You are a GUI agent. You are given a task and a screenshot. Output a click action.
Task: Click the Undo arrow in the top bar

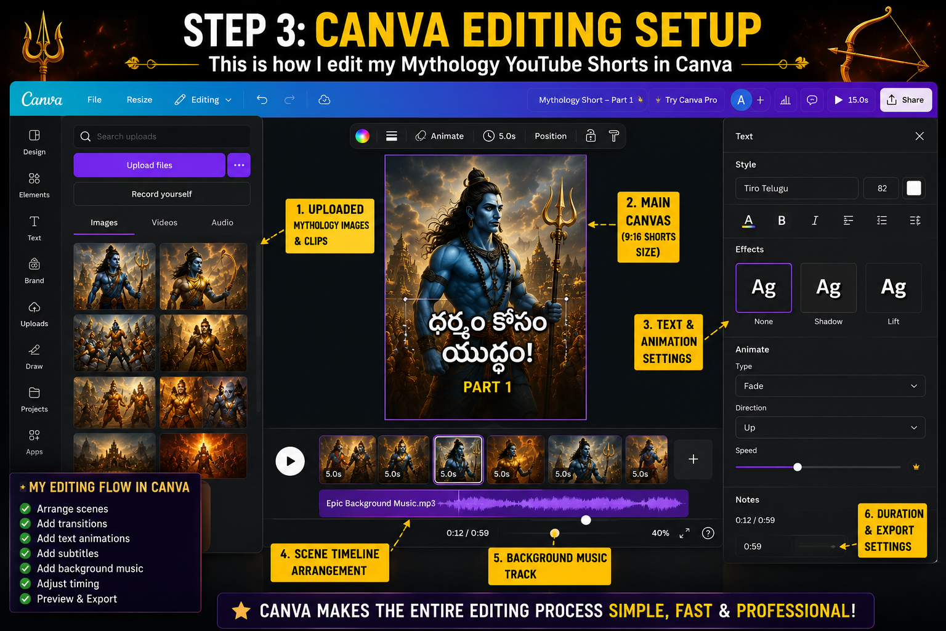(262, 100)
